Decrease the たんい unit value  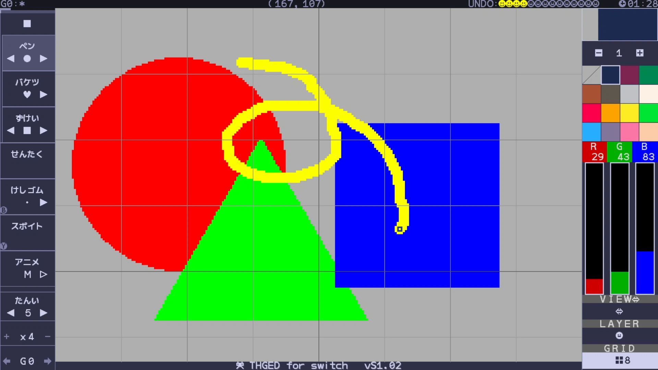[x=11, y=313]
